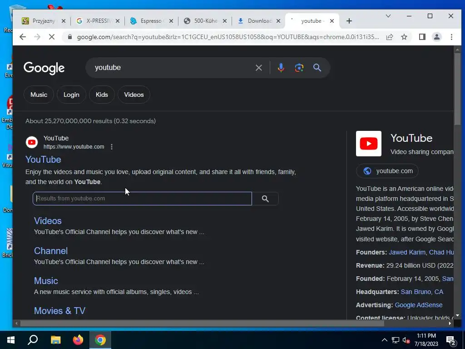The height and width of the screenshot is (349, 465).
Task: Open Windows taskbar search
Action: 33,340
